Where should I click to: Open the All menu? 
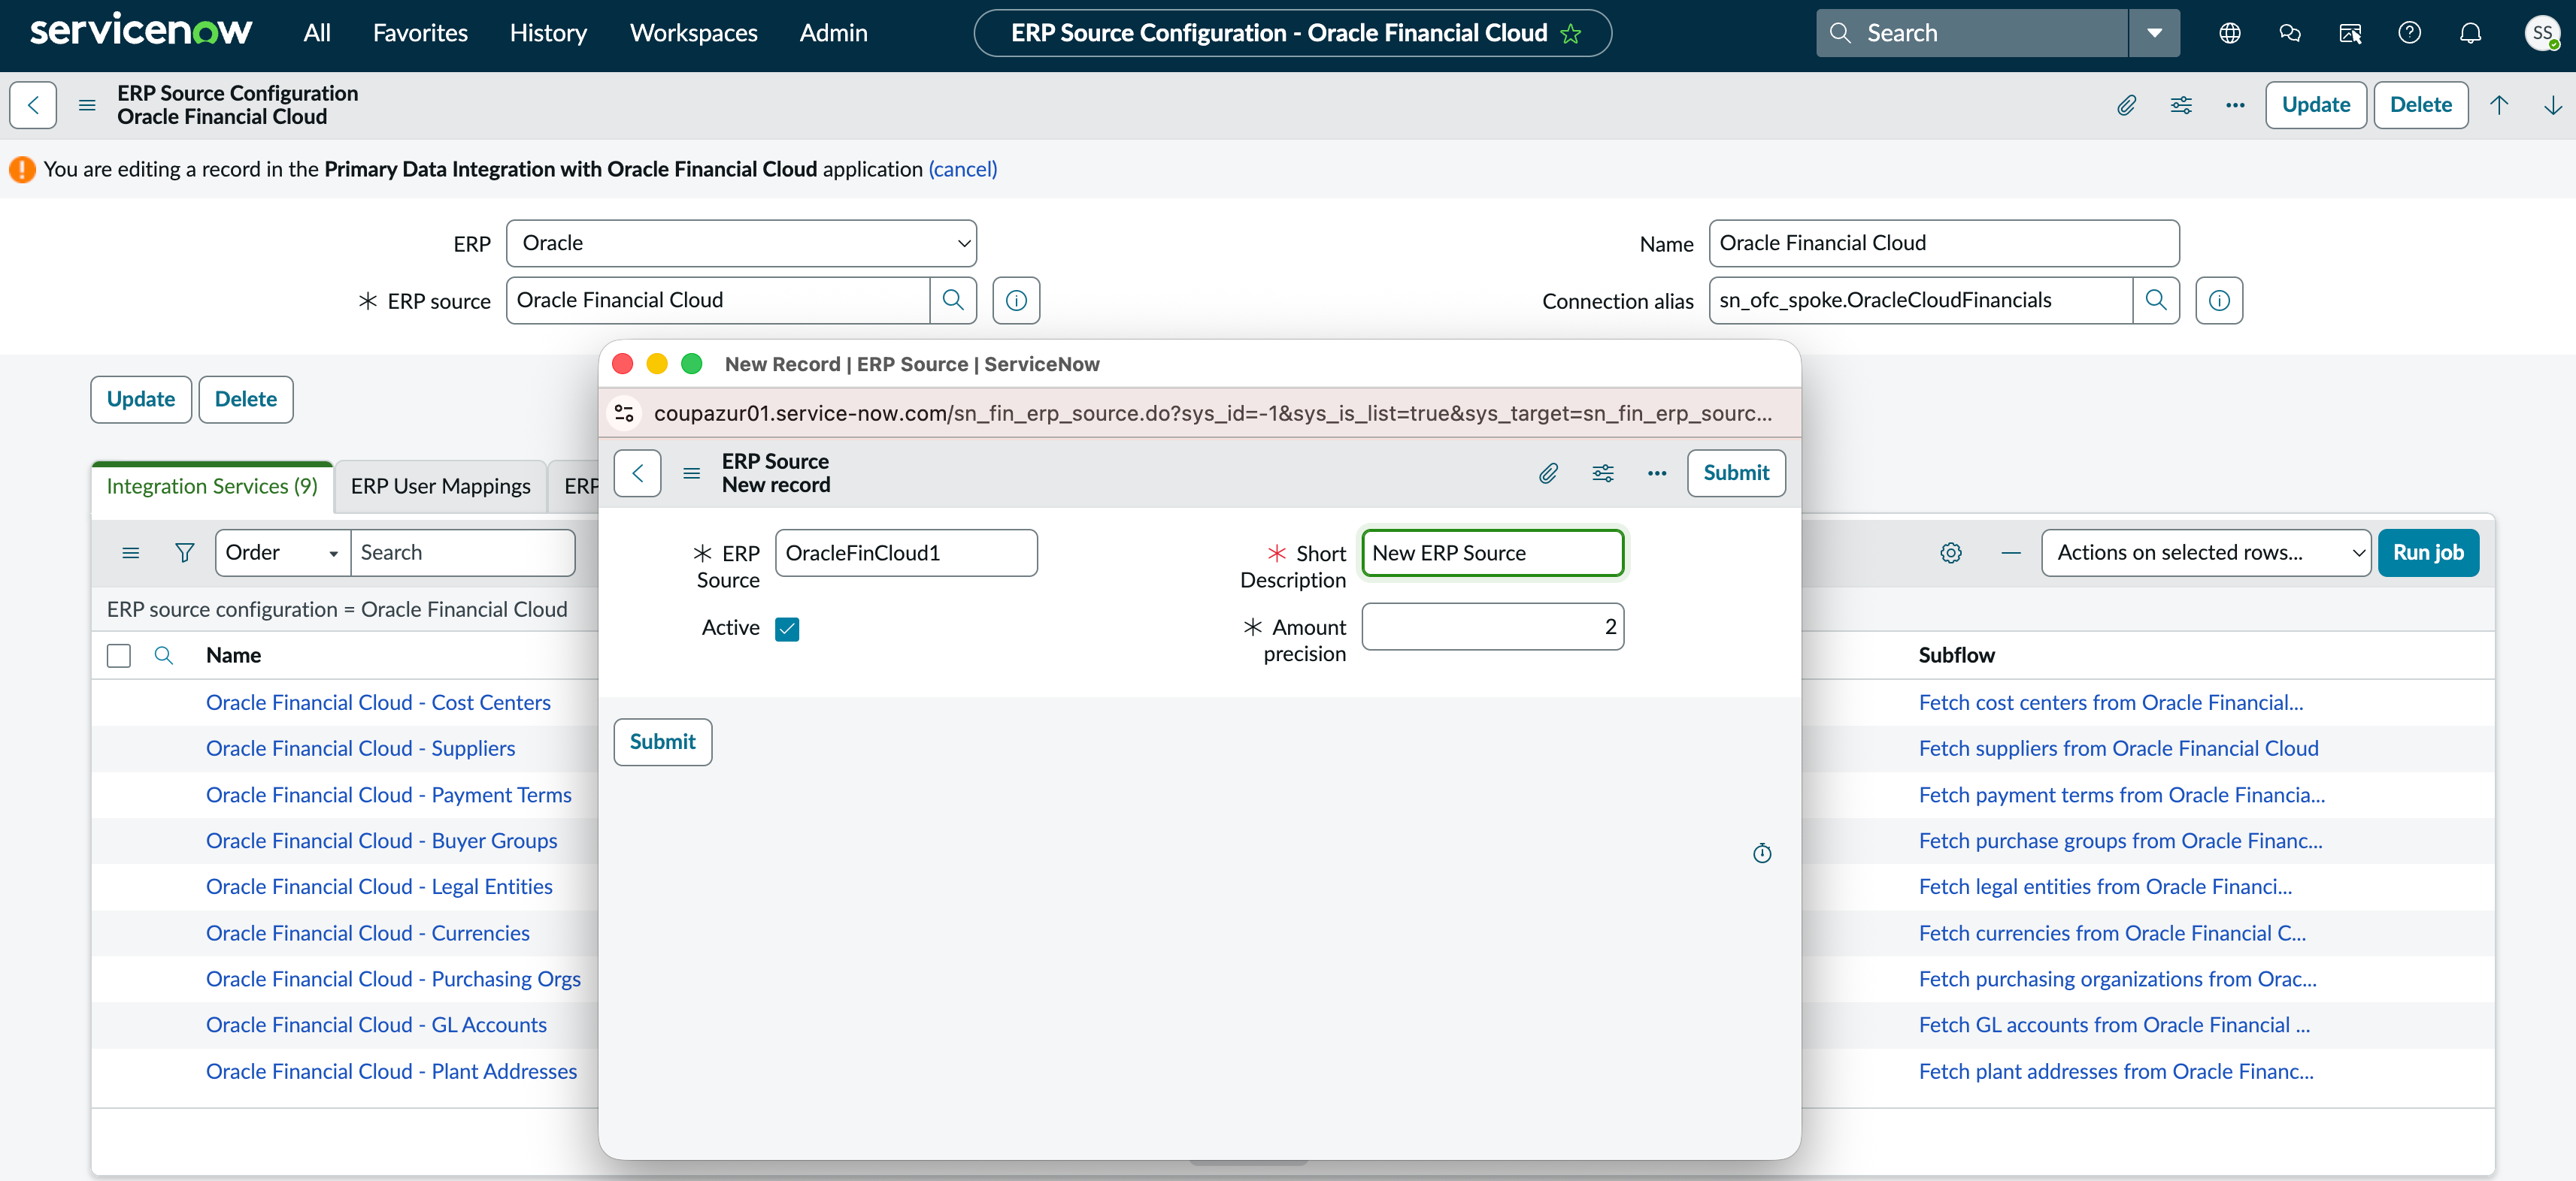(316, 33)
